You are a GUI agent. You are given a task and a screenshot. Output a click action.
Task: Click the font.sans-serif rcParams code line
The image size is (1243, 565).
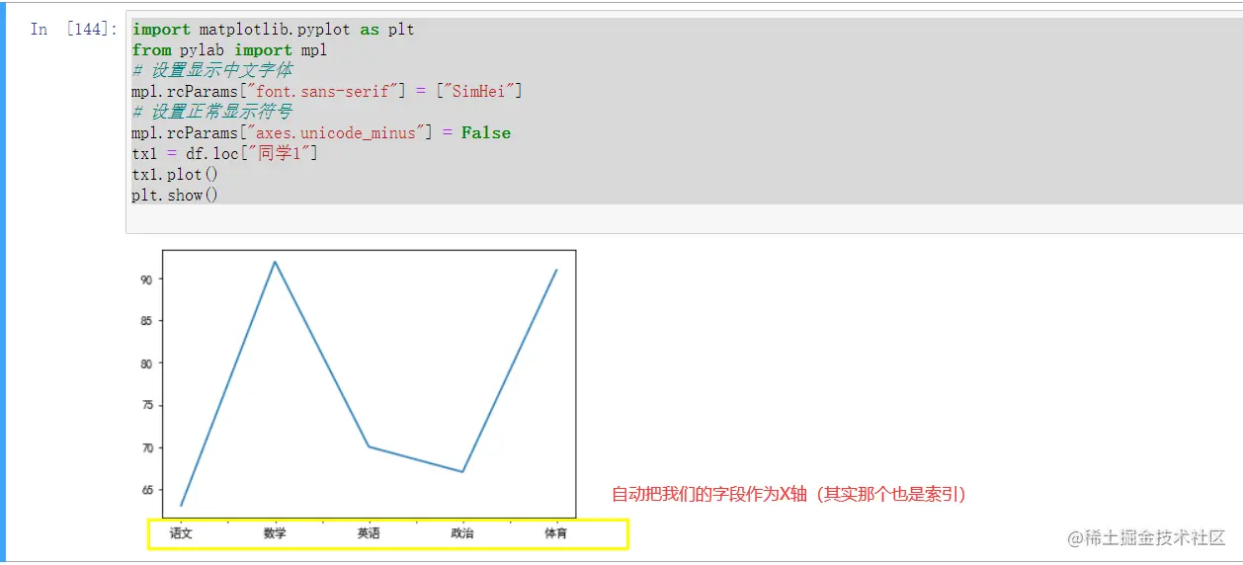[x=327, y=92]
